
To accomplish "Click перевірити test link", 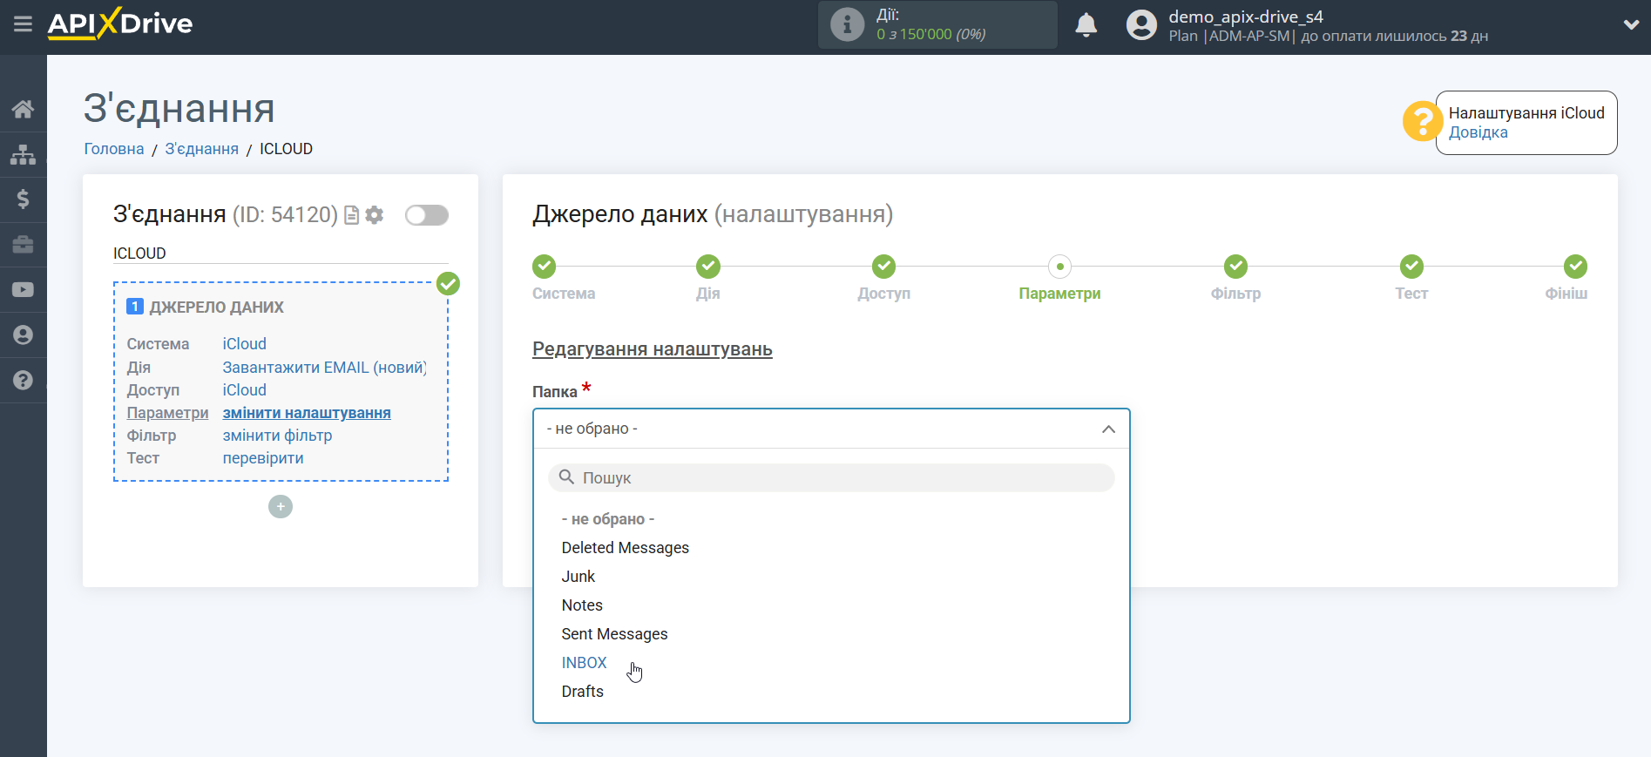I will [x=263, y=458].
